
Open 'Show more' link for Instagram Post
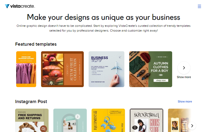point(185,101)
